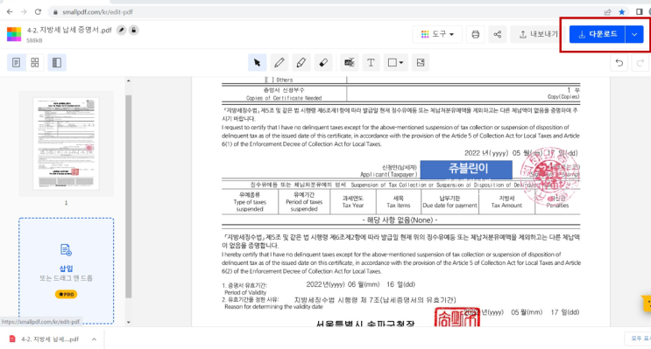Go forward with the browser forward arrow

tap(24, 12)
